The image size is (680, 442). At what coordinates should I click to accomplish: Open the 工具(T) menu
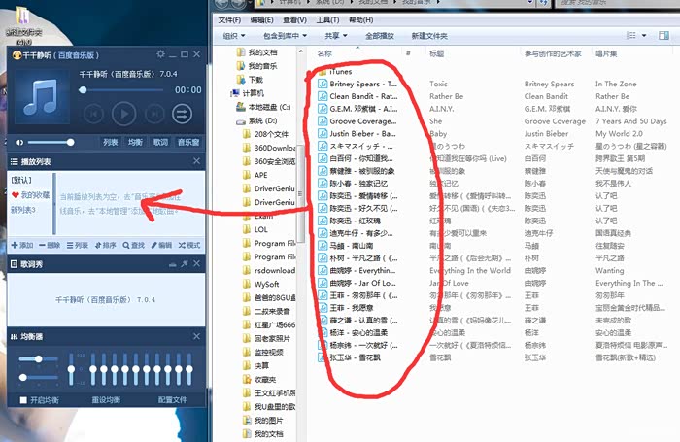327,19
